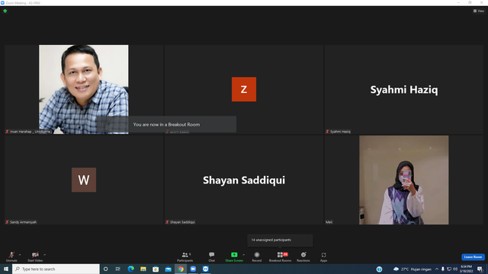
Task: Switch to TeamViewer on taskbar
Action: point(205,269)
